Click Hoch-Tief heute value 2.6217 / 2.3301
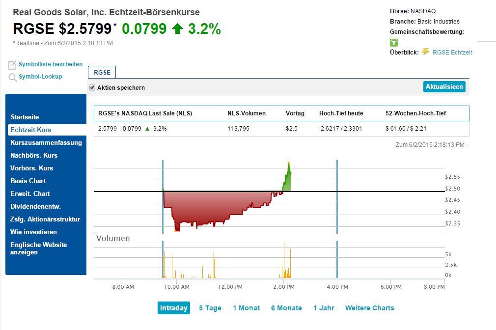This screenshot has width=496, height=330. (341, 129)
